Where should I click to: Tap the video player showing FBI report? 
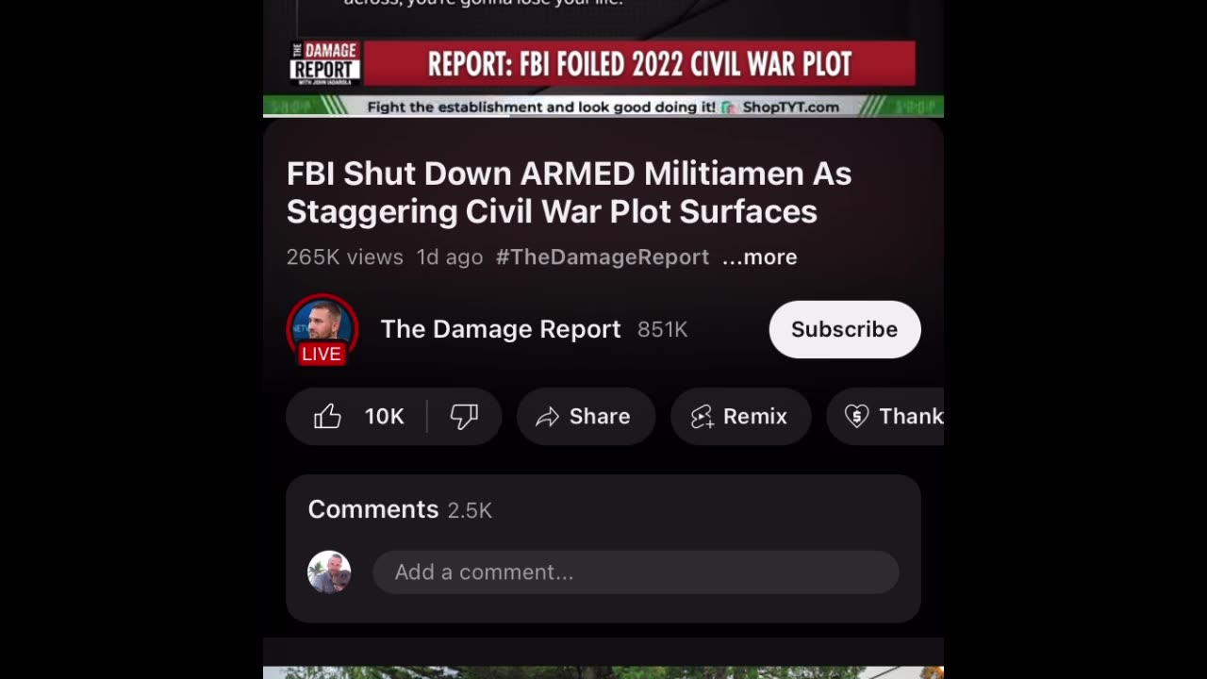point(603,58)
